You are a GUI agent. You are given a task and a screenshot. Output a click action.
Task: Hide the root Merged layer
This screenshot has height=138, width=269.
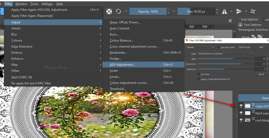coord(241,120)
